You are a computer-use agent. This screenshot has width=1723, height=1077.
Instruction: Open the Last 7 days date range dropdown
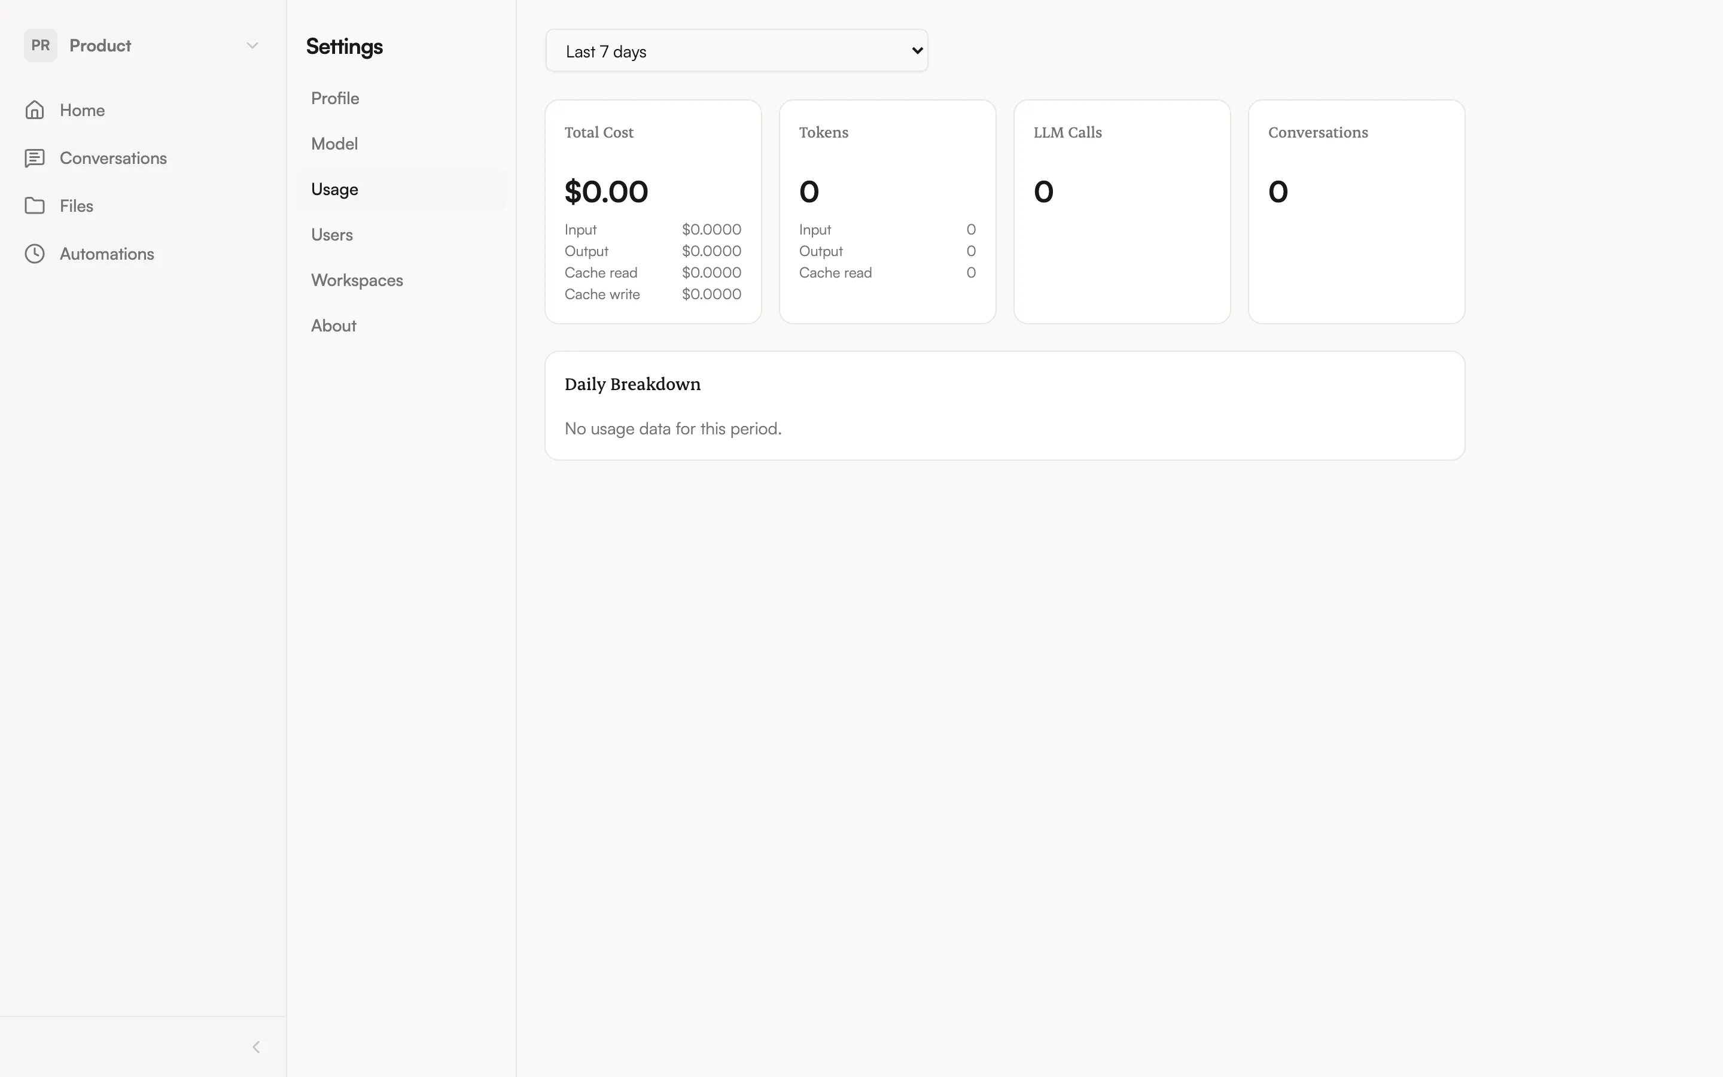(736, 51)
